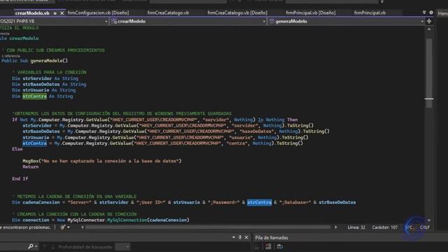The width and height of the screenshot is (448, 252).
Task: Click the horizontal scrollbar right arrow
Action: tap(336, 227)
